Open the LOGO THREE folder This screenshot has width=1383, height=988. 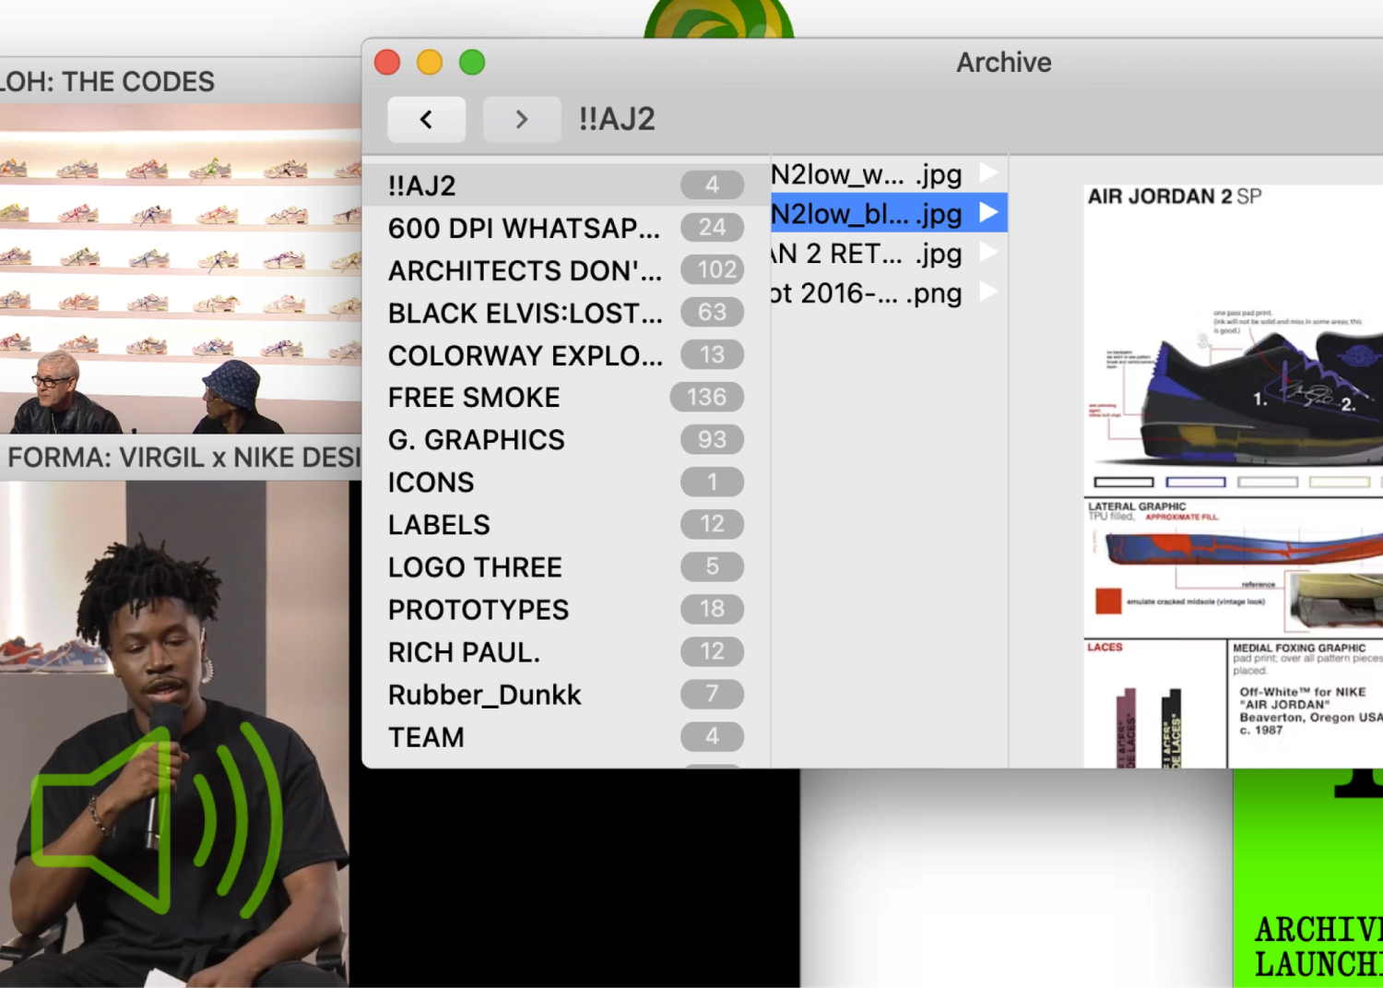[x=566, y=567]
